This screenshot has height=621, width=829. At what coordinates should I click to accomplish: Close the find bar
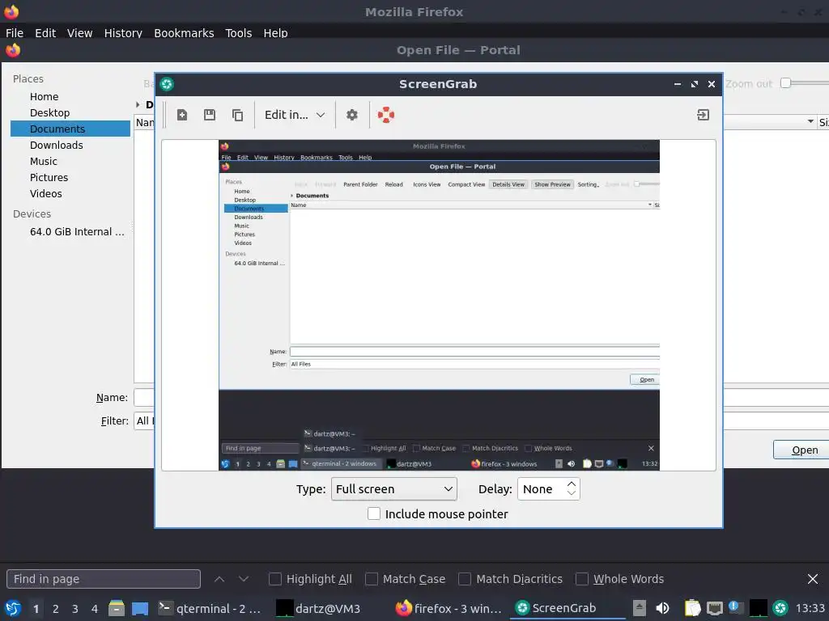click(x=813, y=579)
